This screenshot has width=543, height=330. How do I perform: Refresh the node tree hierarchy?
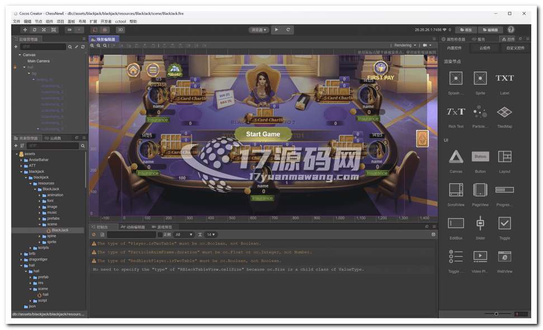click(83, 47)
